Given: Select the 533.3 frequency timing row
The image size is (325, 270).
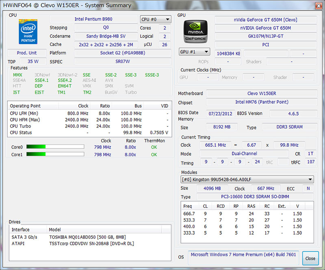Looking at the screenshot, I should pyautogui.click(x=247, y=220).
